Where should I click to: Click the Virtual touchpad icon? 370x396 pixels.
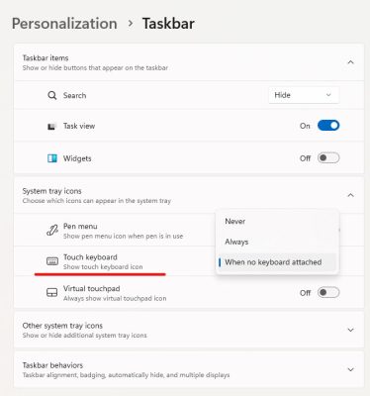52,293
